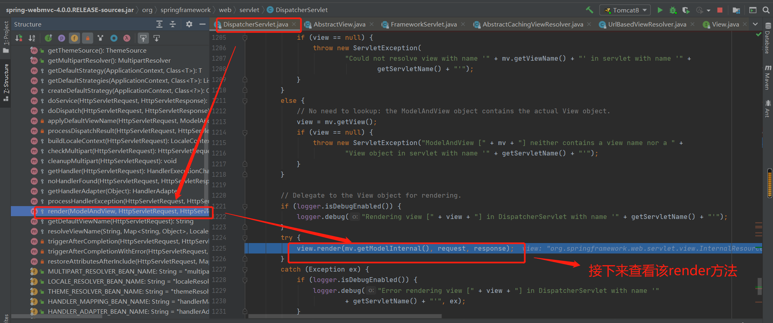Click the Search Everywhere magnifier
This screenshot has height=323, width=773.
coord(766,10)
